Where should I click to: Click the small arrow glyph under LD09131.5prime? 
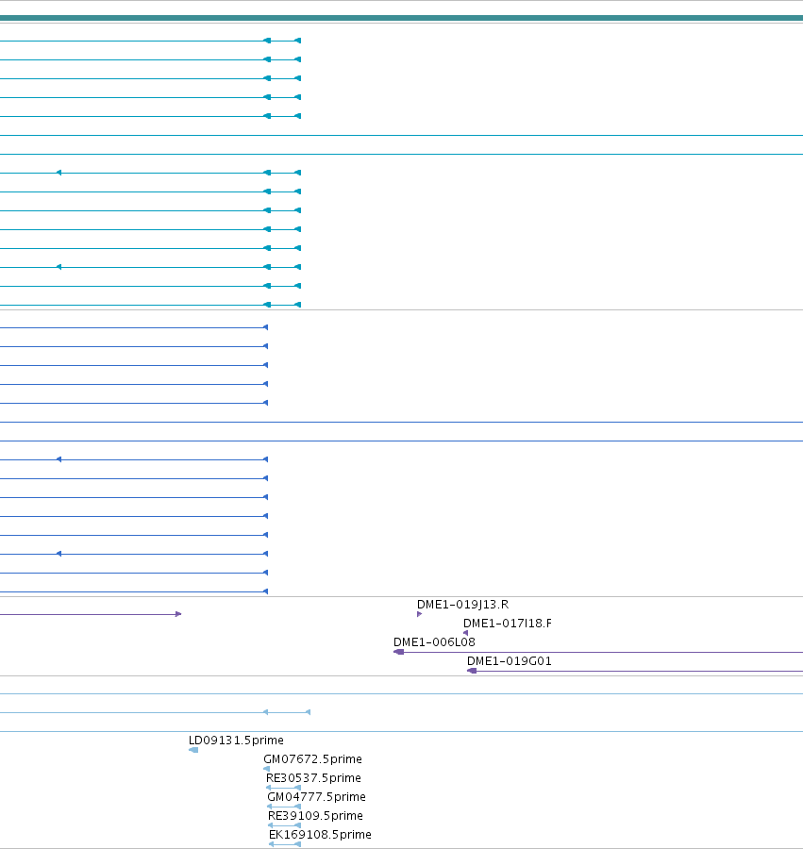(193, 750)
